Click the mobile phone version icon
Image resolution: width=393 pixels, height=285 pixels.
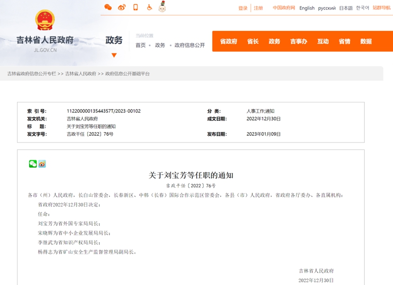pos(135,7)
